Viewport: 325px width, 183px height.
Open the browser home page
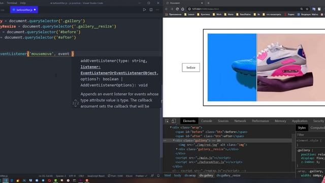pos(183,9)
